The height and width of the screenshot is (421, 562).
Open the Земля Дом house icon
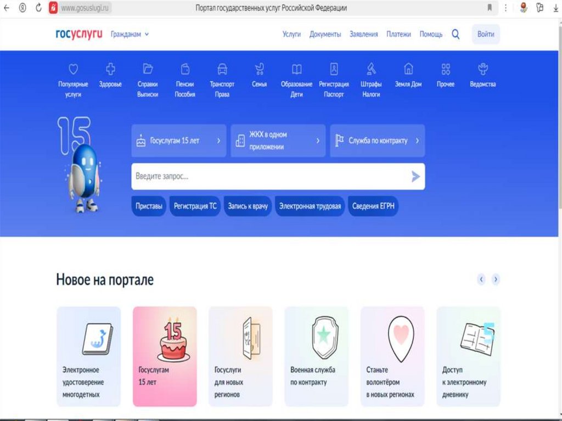pos(408,69)
